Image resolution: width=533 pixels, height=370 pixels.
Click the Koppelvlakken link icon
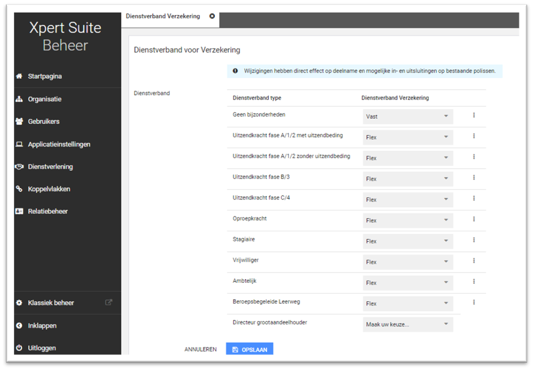19,189
